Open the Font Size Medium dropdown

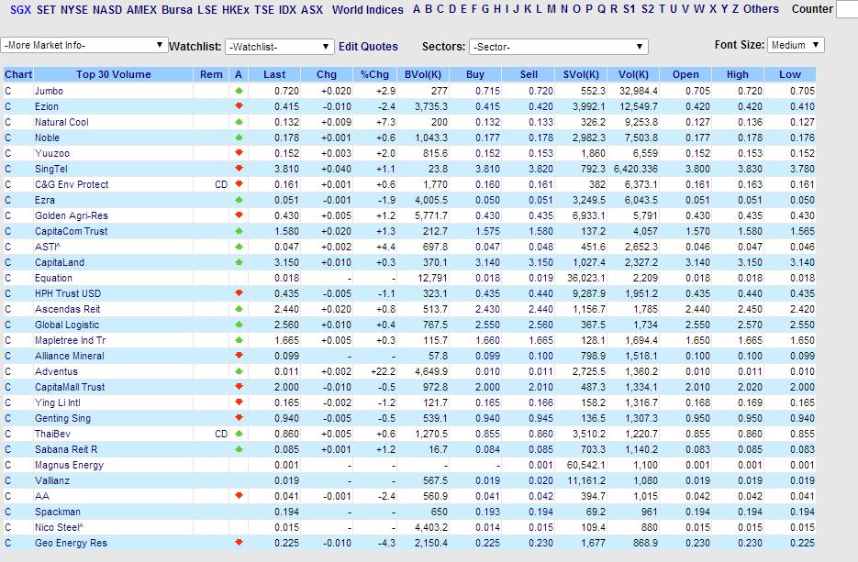click(796, 45)
